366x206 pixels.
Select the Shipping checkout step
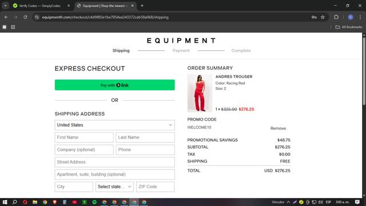121,50
